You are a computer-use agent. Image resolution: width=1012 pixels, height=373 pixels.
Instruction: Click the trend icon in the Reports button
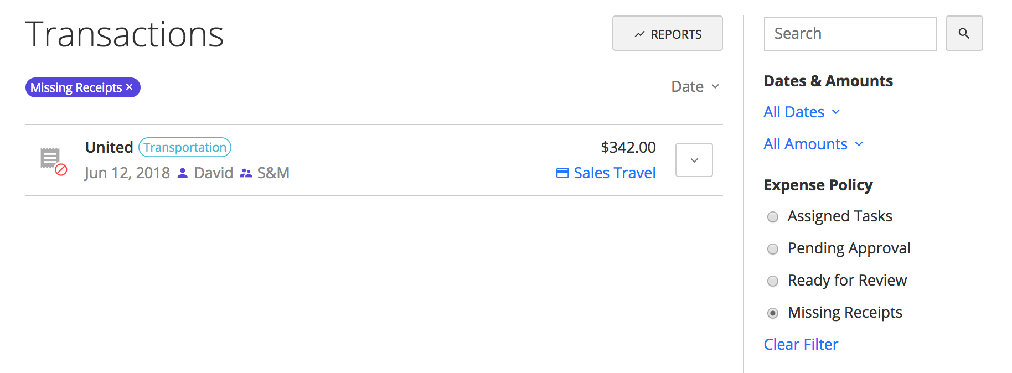[639, 34]
